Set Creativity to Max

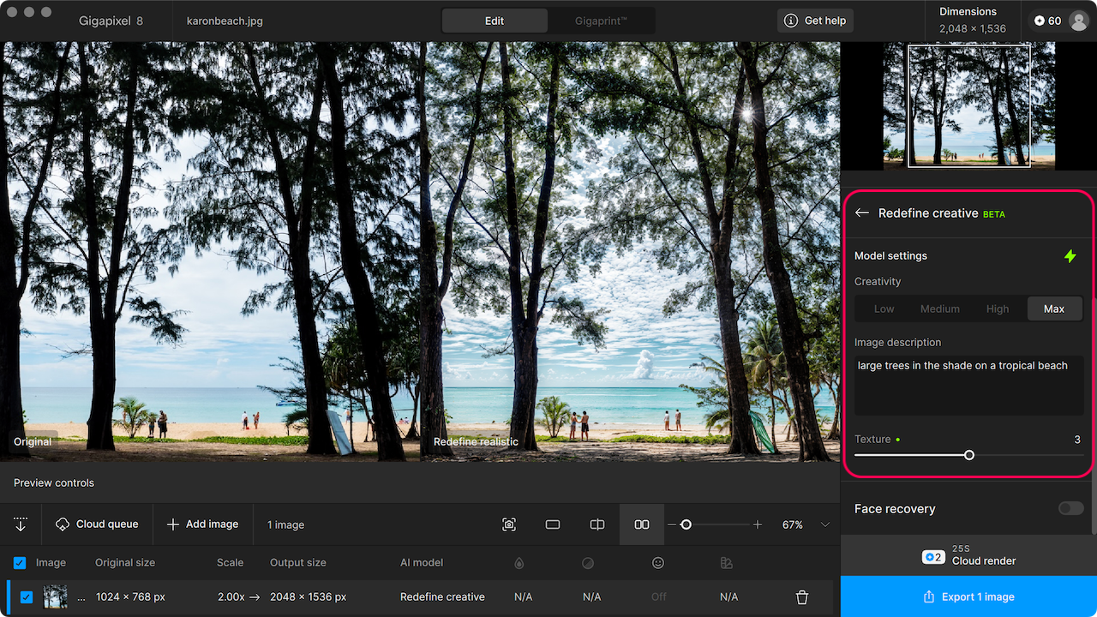(1054, 308)
